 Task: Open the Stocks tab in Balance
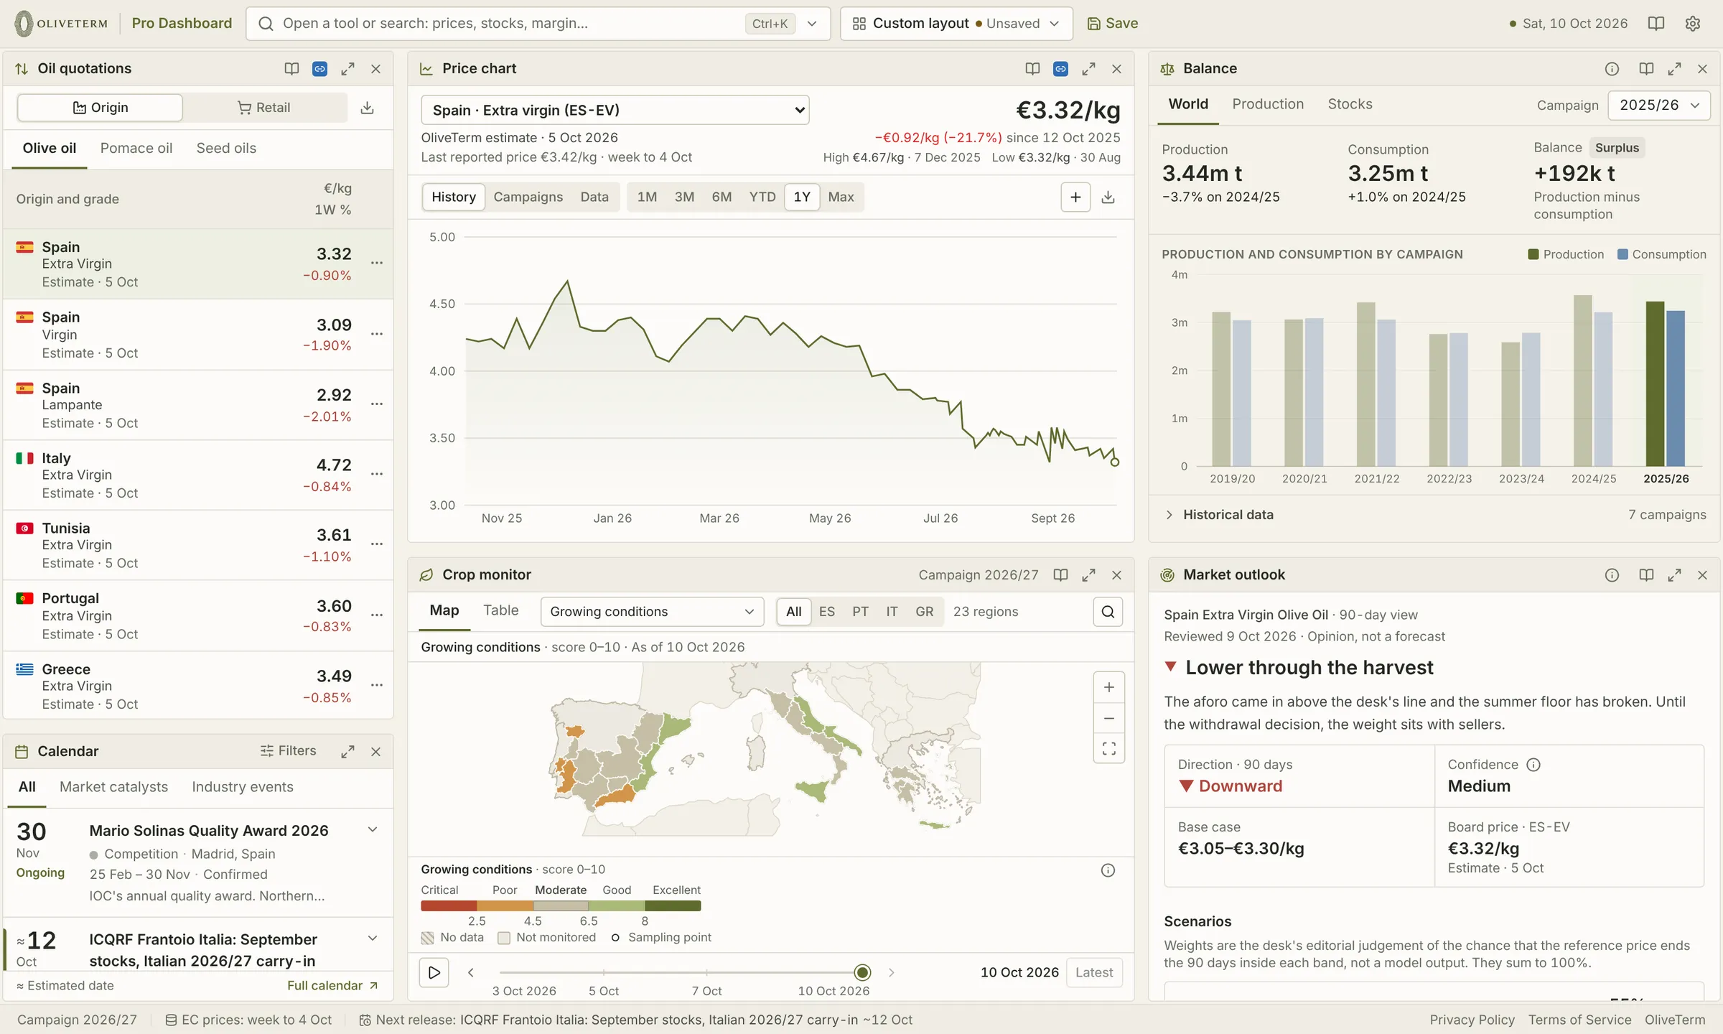(1350, 104)
